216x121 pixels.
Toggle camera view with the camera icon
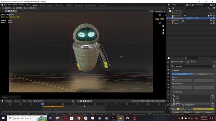(x=163, y=33)
